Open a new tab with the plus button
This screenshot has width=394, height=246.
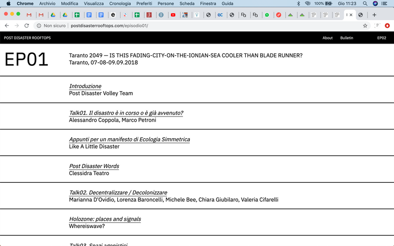374,15
